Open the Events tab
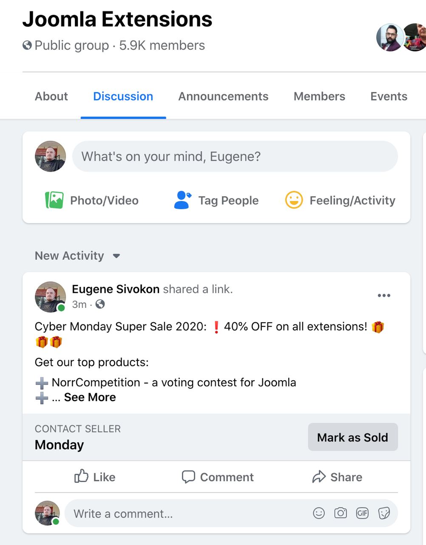 389,96
